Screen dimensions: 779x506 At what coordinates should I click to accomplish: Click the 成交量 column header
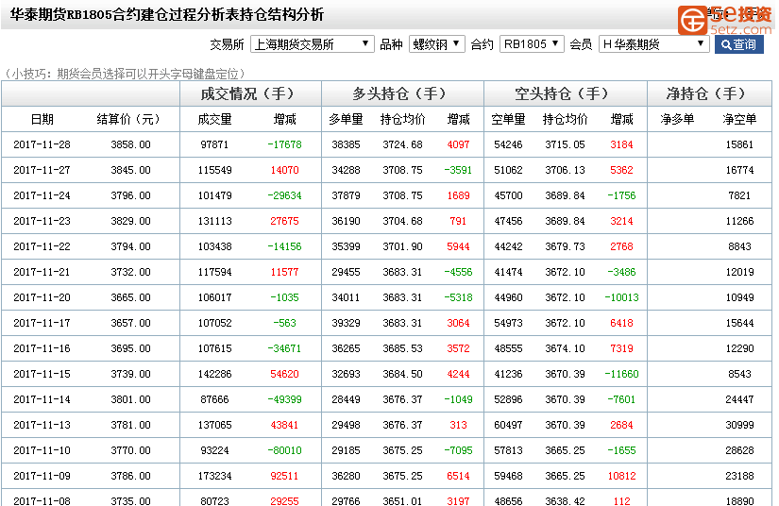point(214,119)
